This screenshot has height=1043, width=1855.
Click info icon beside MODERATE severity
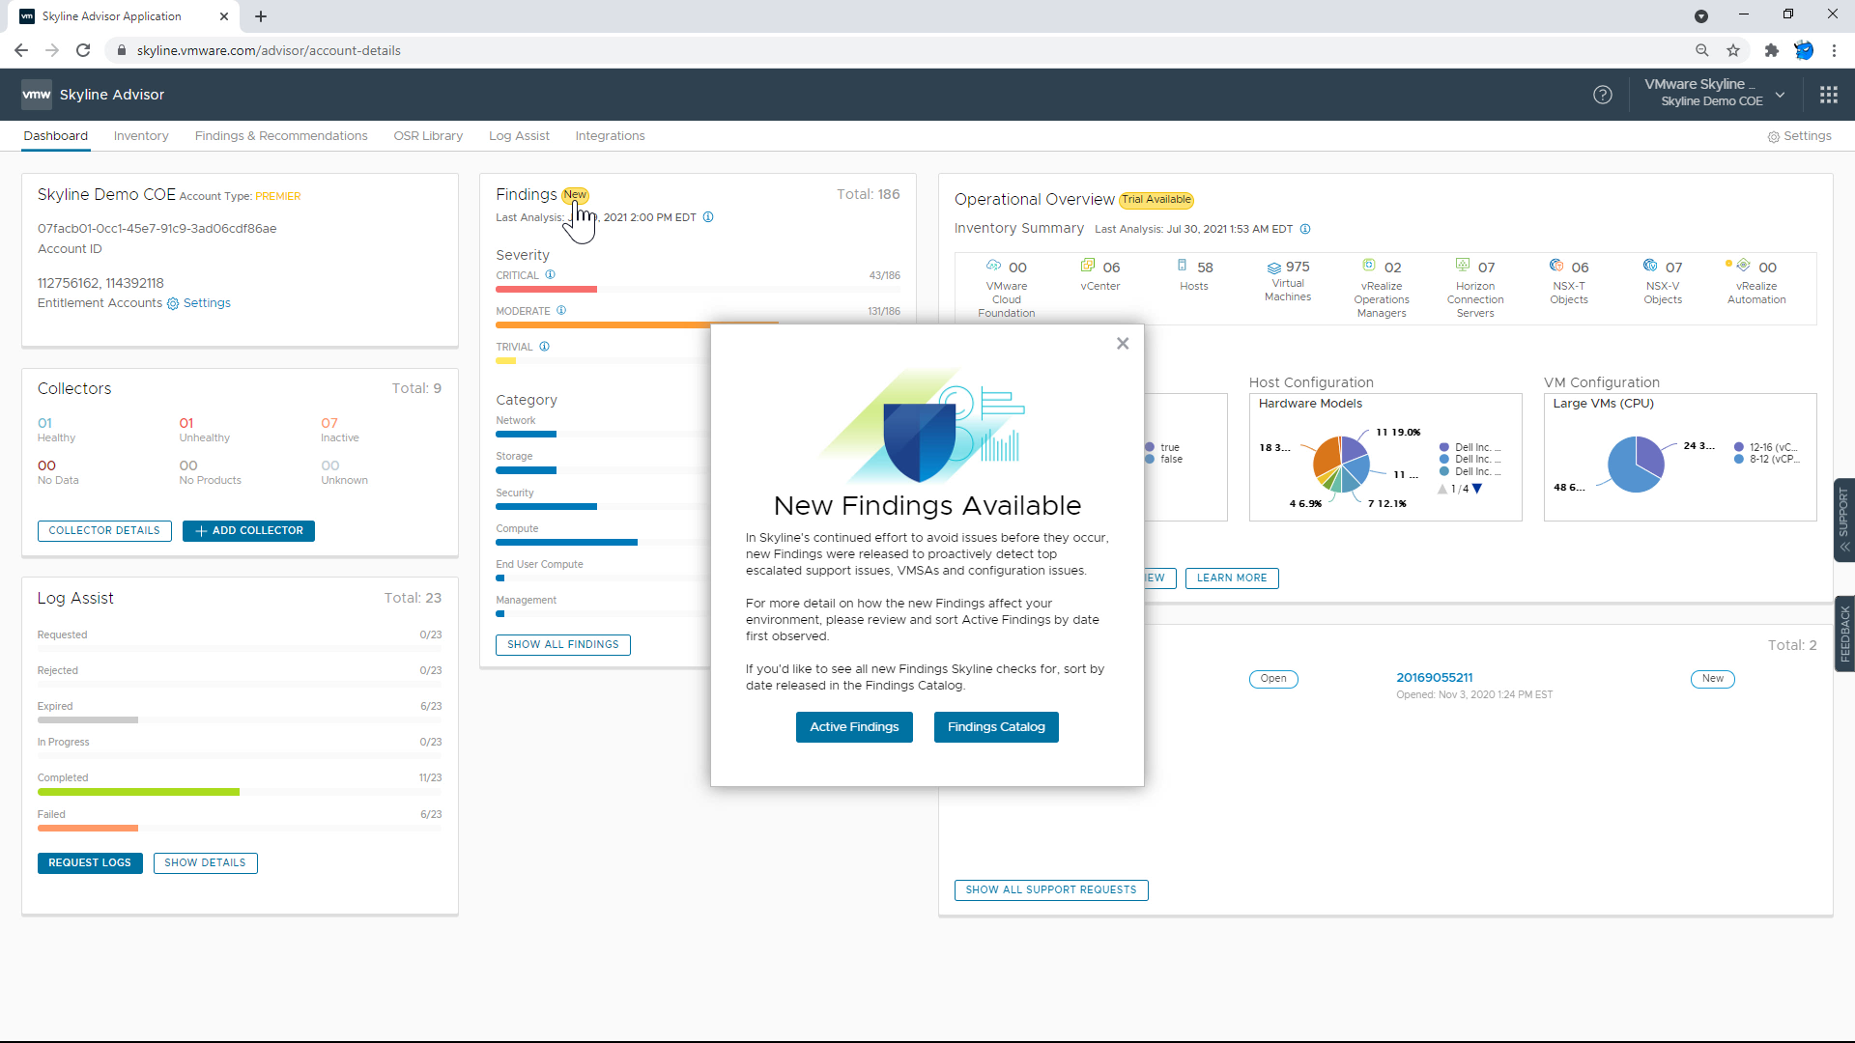pyautogui.click(x=561, y=311)
